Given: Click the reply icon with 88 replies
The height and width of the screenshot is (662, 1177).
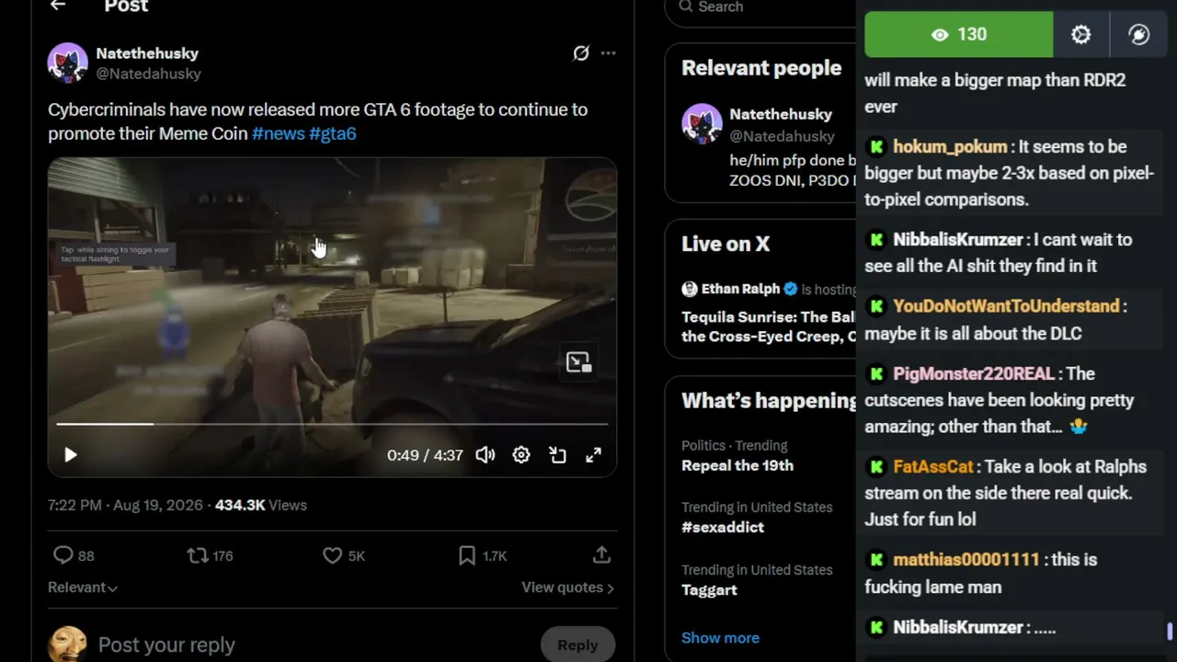Looking at the screenshot, I should tap(63, 555).
